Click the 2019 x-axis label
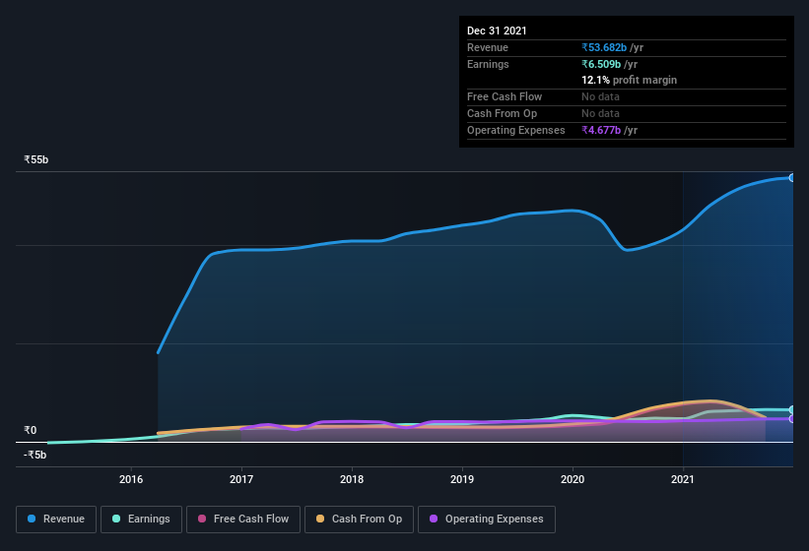The width and height of the screenshot is (809, 551). (x=462, y=479)
